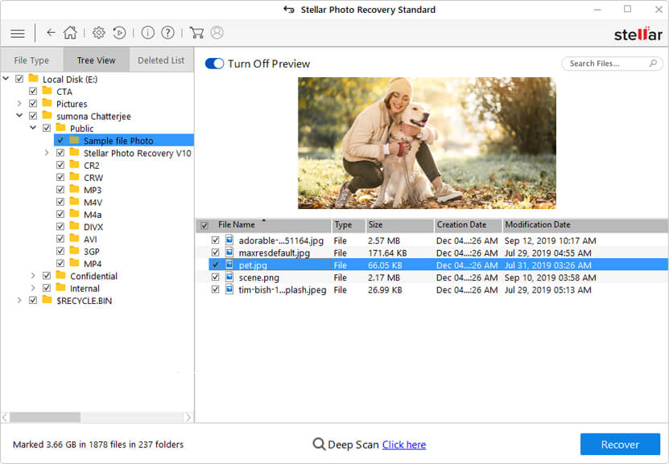The height and width of the screenshot is (464, 669).
Task: Open the Deep Scan Click here link
Action: (403, 445)
